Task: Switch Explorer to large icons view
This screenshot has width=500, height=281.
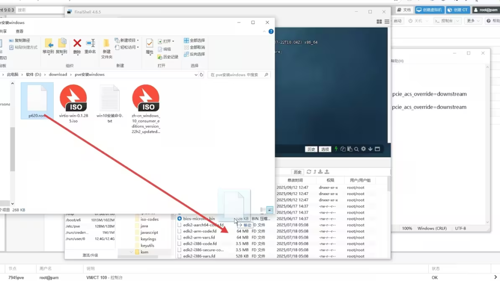Action: coord(270,210)
